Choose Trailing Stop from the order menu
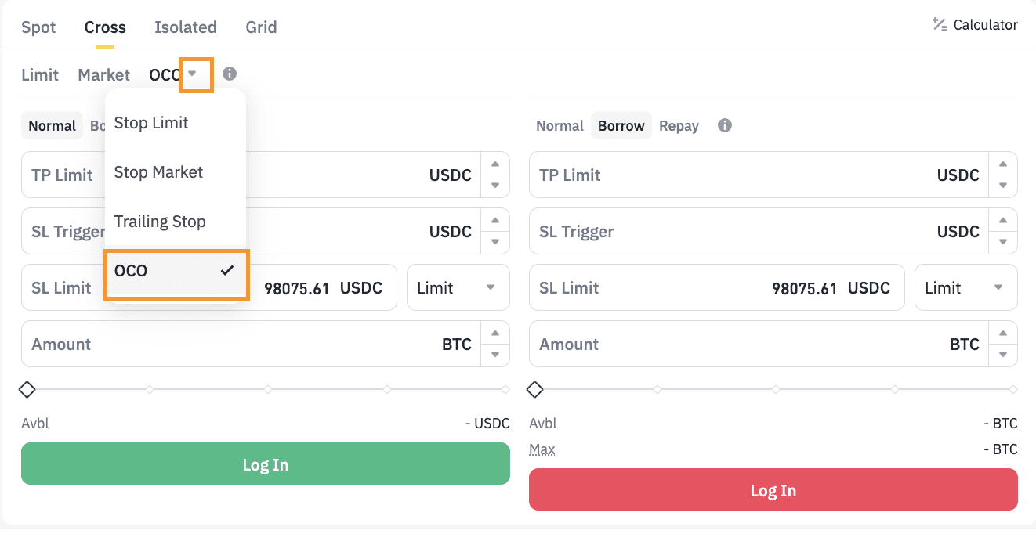This screenshot has width=1036, height=534. tap(160, 222)
